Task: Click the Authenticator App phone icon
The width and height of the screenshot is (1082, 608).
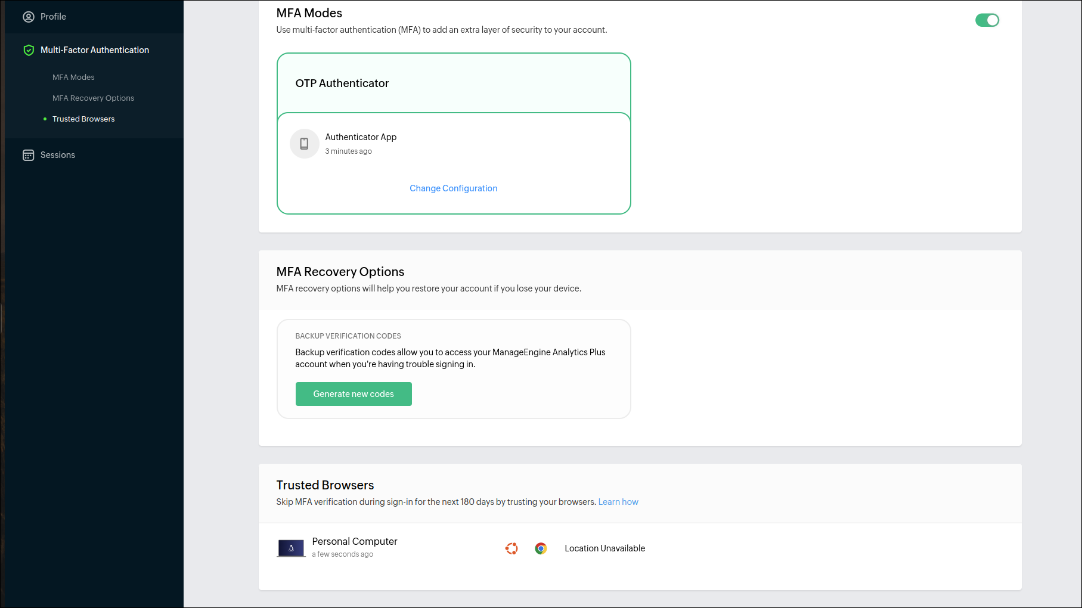Action: 305,144
